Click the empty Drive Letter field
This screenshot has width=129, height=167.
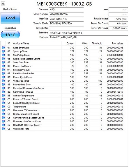pyautogui.click(x=66, y=28)
